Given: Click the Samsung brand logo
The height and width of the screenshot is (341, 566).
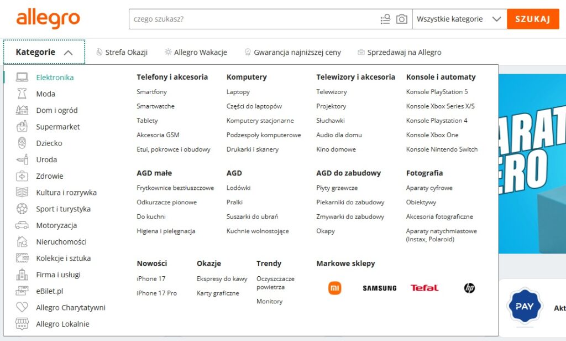Looking at the screenshot, I should coord(380,288).
